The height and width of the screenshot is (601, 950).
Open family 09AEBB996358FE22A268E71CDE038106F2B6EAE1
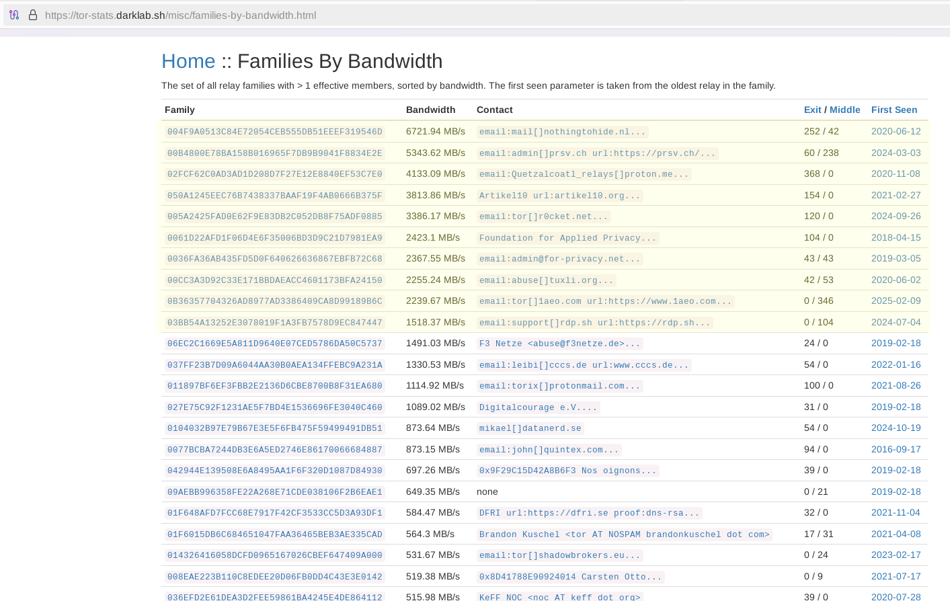(x=275, y=492)
